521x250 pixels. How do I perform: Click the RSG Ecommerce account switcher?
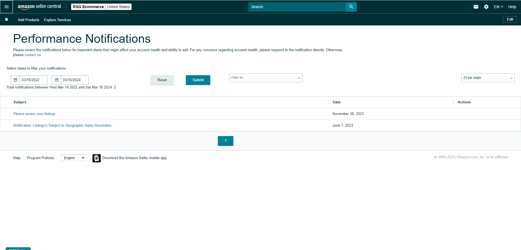click(101, 7)
